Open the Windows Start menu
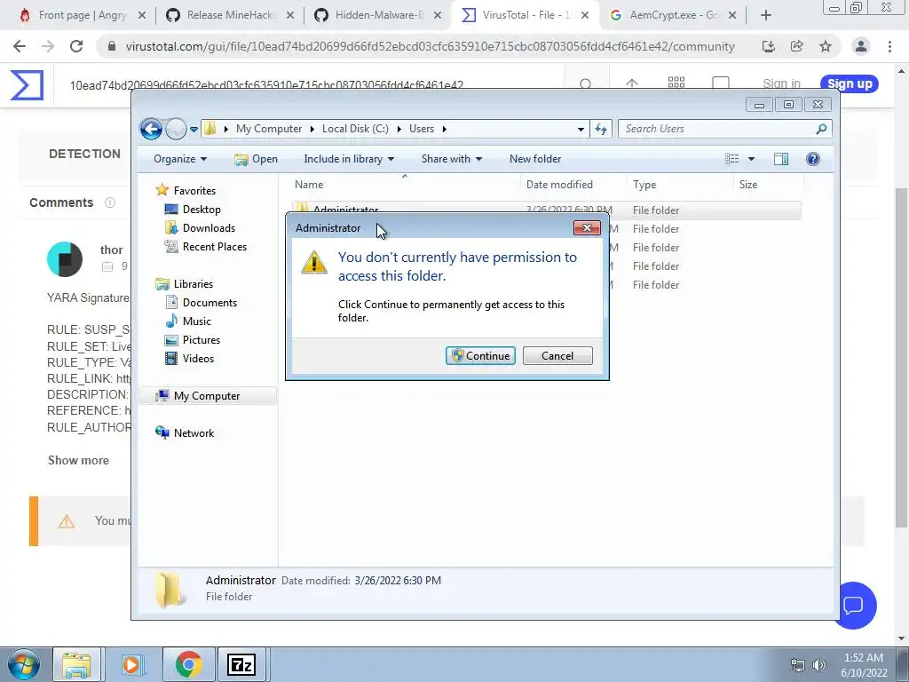This screenshot has height=682, width=909. (23, 664)
